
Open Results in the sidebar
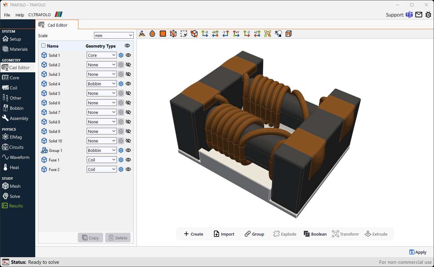18,206
